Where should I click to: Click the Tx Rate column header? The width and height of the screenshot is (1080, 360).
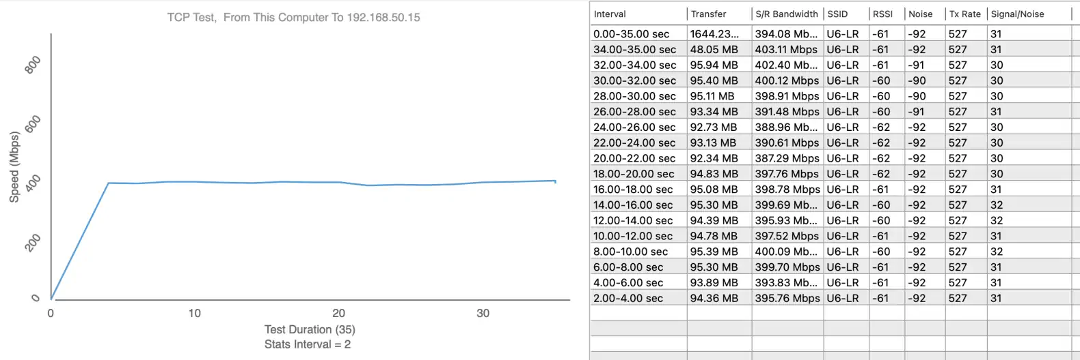(964, 14)
